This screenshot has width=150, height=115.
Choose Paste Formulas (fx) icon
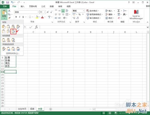tap(8, 27)
